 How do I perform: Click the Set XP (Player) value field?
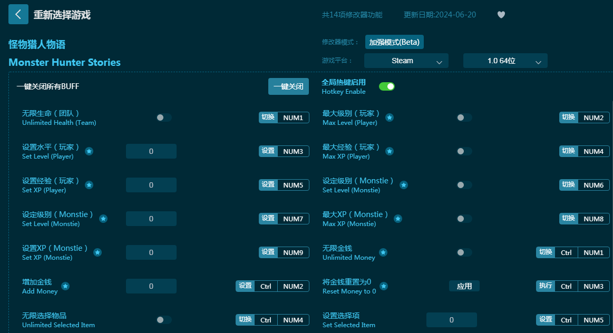[x=151, y=185]
